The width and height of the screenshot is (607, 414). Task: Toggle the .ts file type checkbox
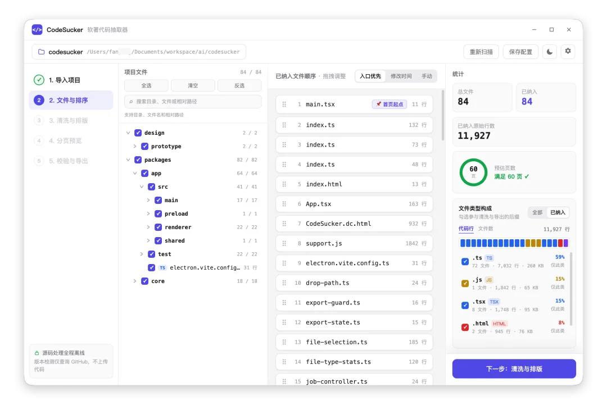465,262
